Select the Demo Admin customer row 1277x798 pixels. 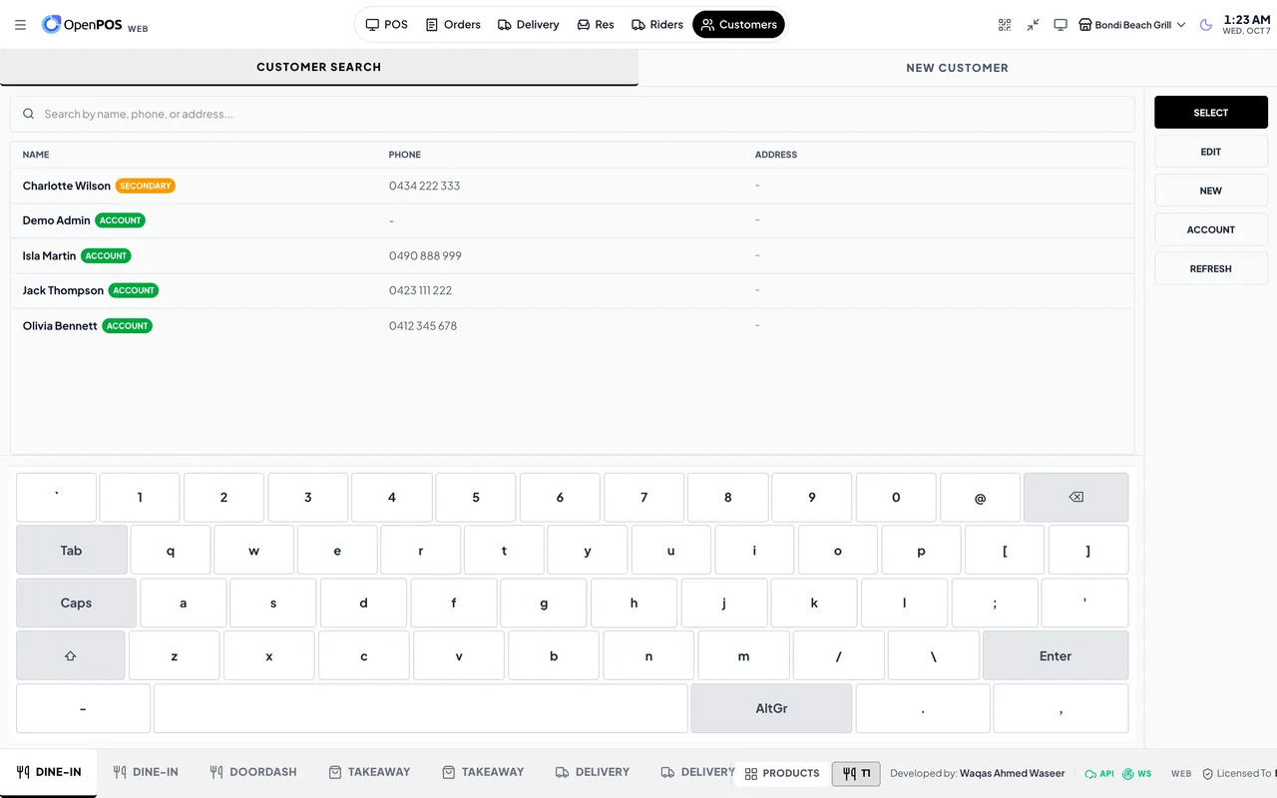click(x=573, y=220)
